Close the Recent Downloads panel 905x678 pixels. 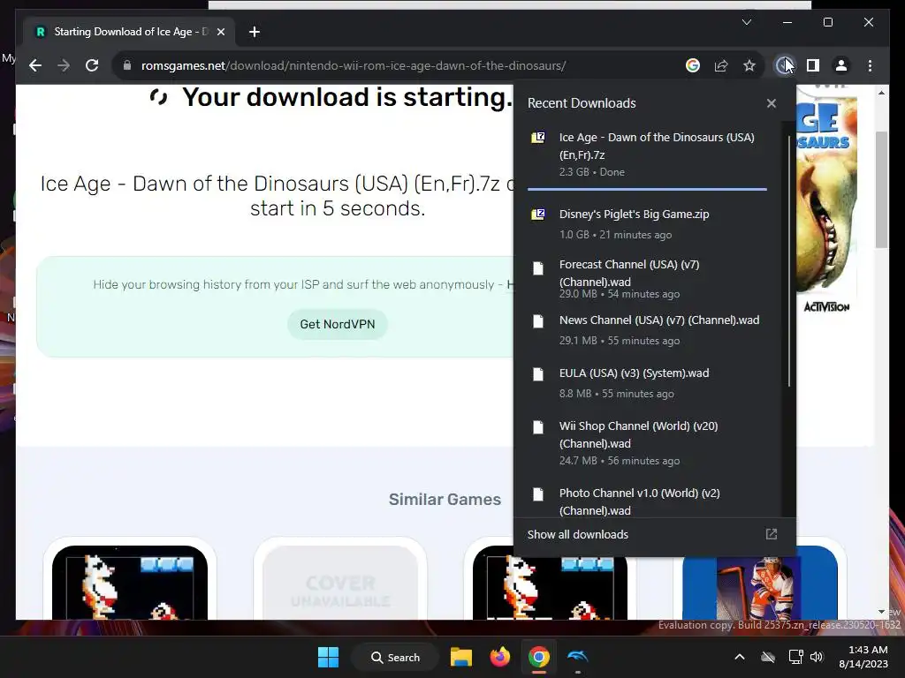coord(771,103)
